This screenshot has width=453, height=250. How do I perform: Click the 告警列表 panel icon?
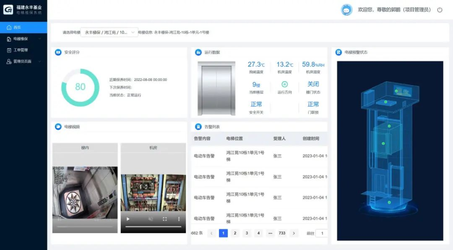[198, 127]
